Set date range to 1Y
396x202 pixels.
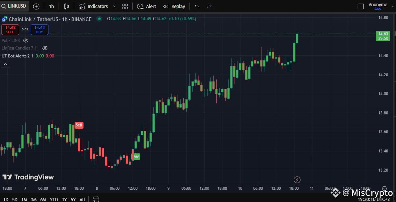click(64, 199)
